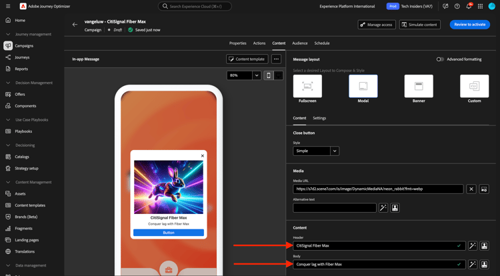The image size is (500, 276).
Task: Click the Review to activate button
Action: [x=469, y=25]
